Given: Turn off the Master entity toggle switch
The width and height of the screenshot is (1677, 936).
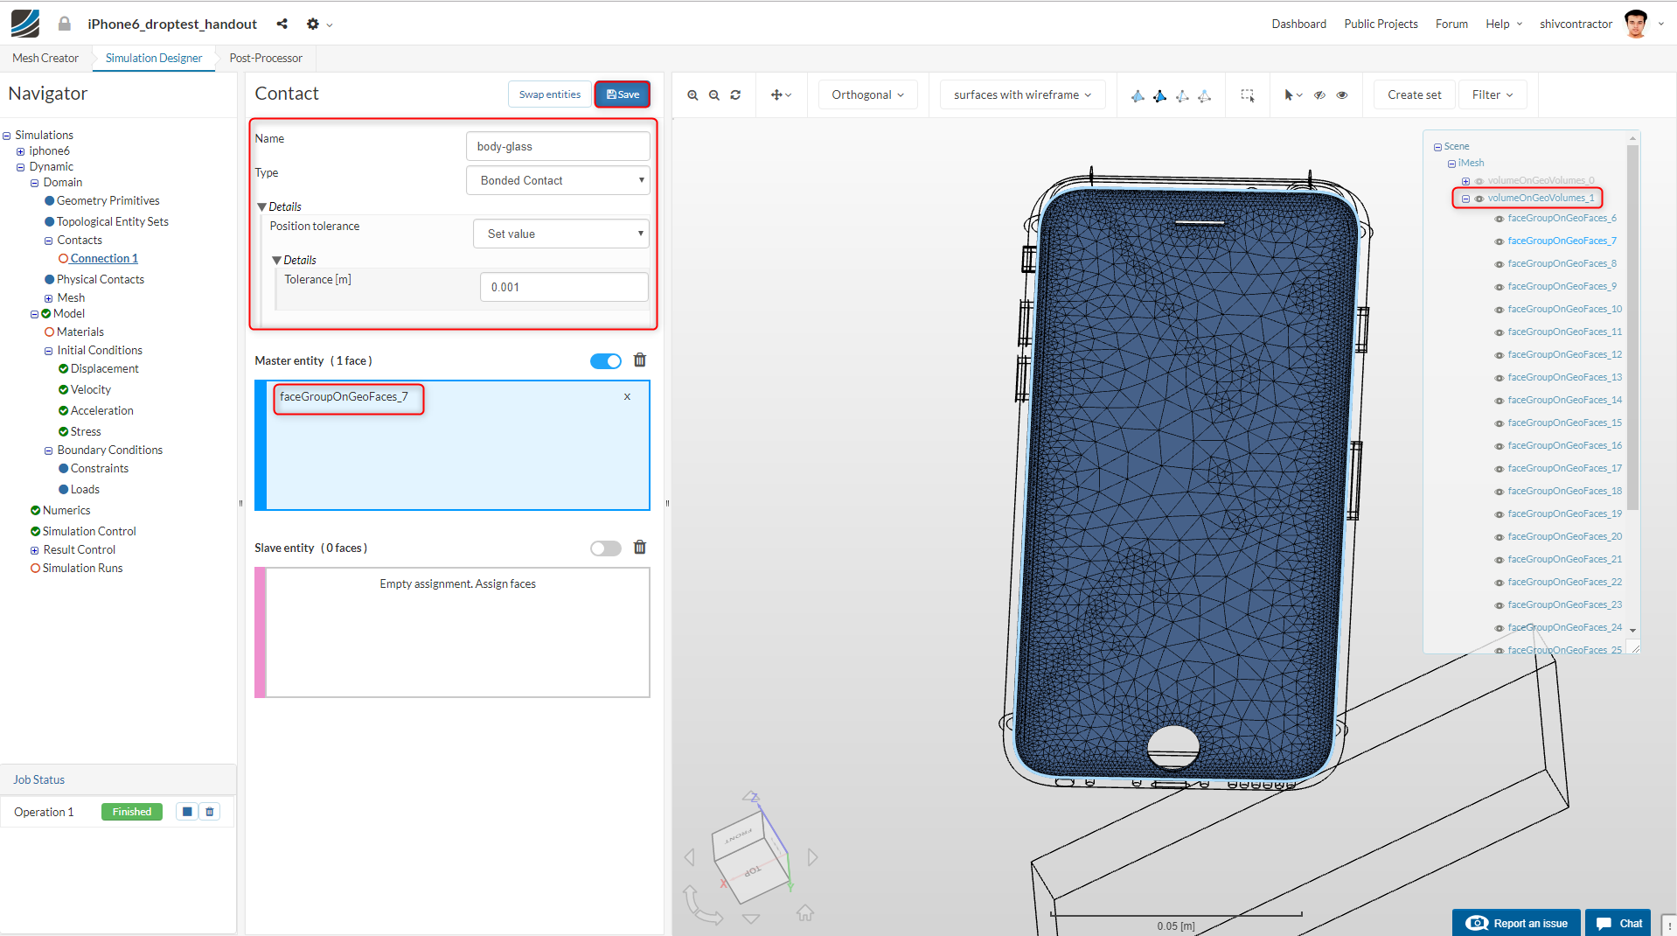Looking at the screenshot, I should click(x=605, y=361).
